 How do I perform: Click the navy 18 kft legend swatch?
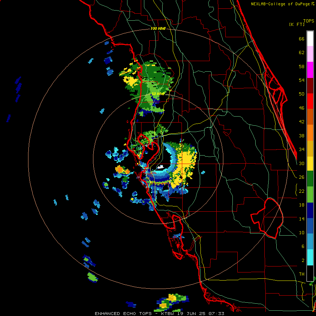click(310, 210)
